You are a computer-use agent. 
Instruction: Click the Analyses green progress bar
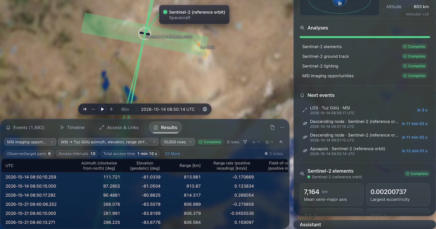[x=365, y=37]
